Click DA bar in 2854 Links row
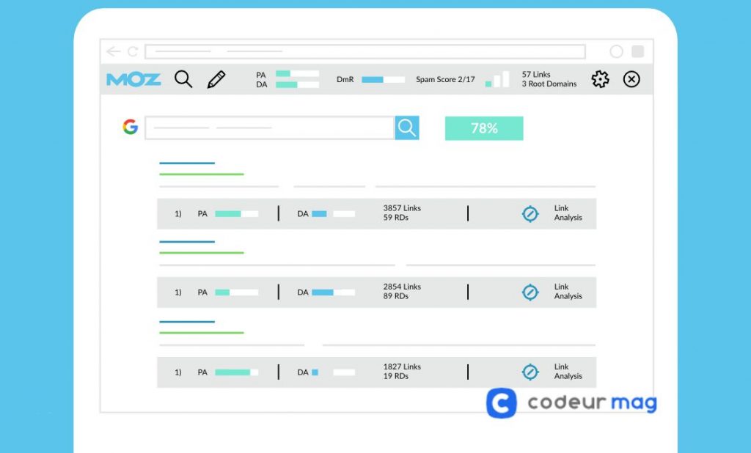This screenshot has height=453, width=751. pos(334,292)
